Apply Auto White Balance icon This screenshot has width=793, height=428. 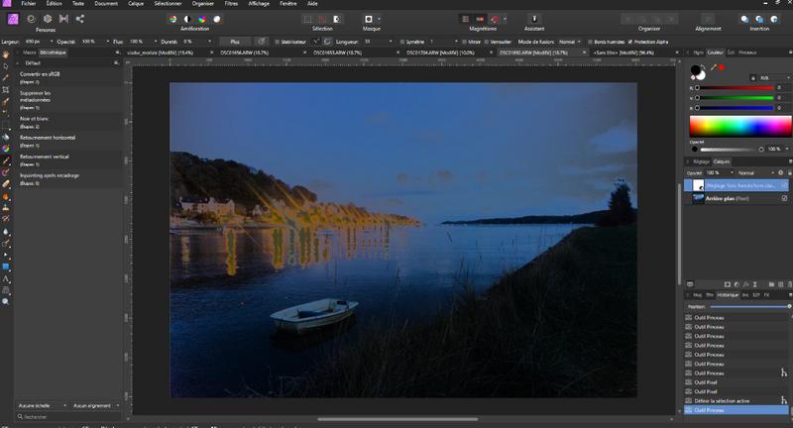coord(217,19)
